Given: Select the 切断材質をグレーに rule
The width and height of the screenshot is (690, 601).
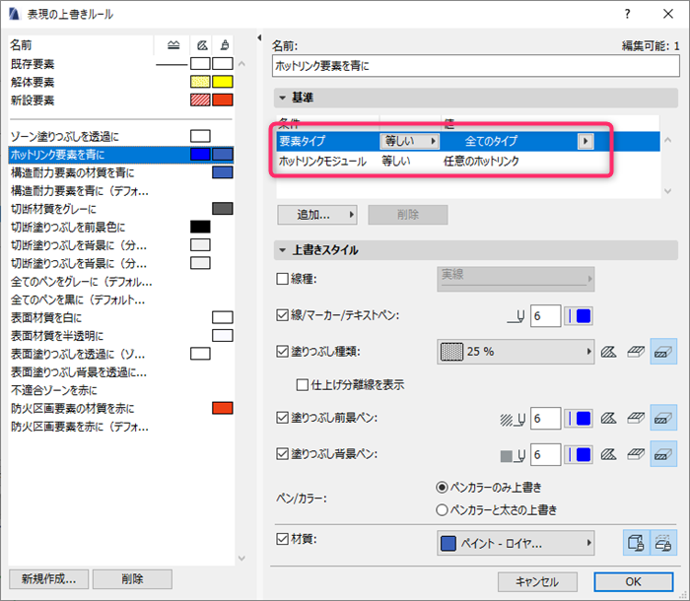Looking at the screenshot, I should pos(121,209).
